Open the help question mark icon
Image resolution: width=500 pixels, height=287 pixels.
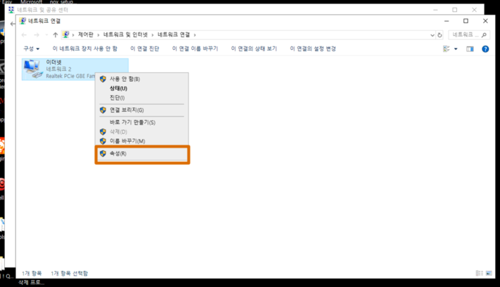[x=485, y=49]
